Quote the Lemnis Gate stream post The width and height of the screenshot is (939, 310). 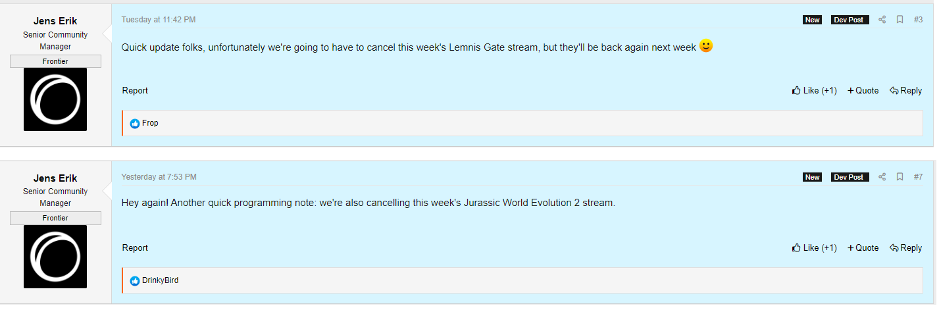(x=863, y=91)
